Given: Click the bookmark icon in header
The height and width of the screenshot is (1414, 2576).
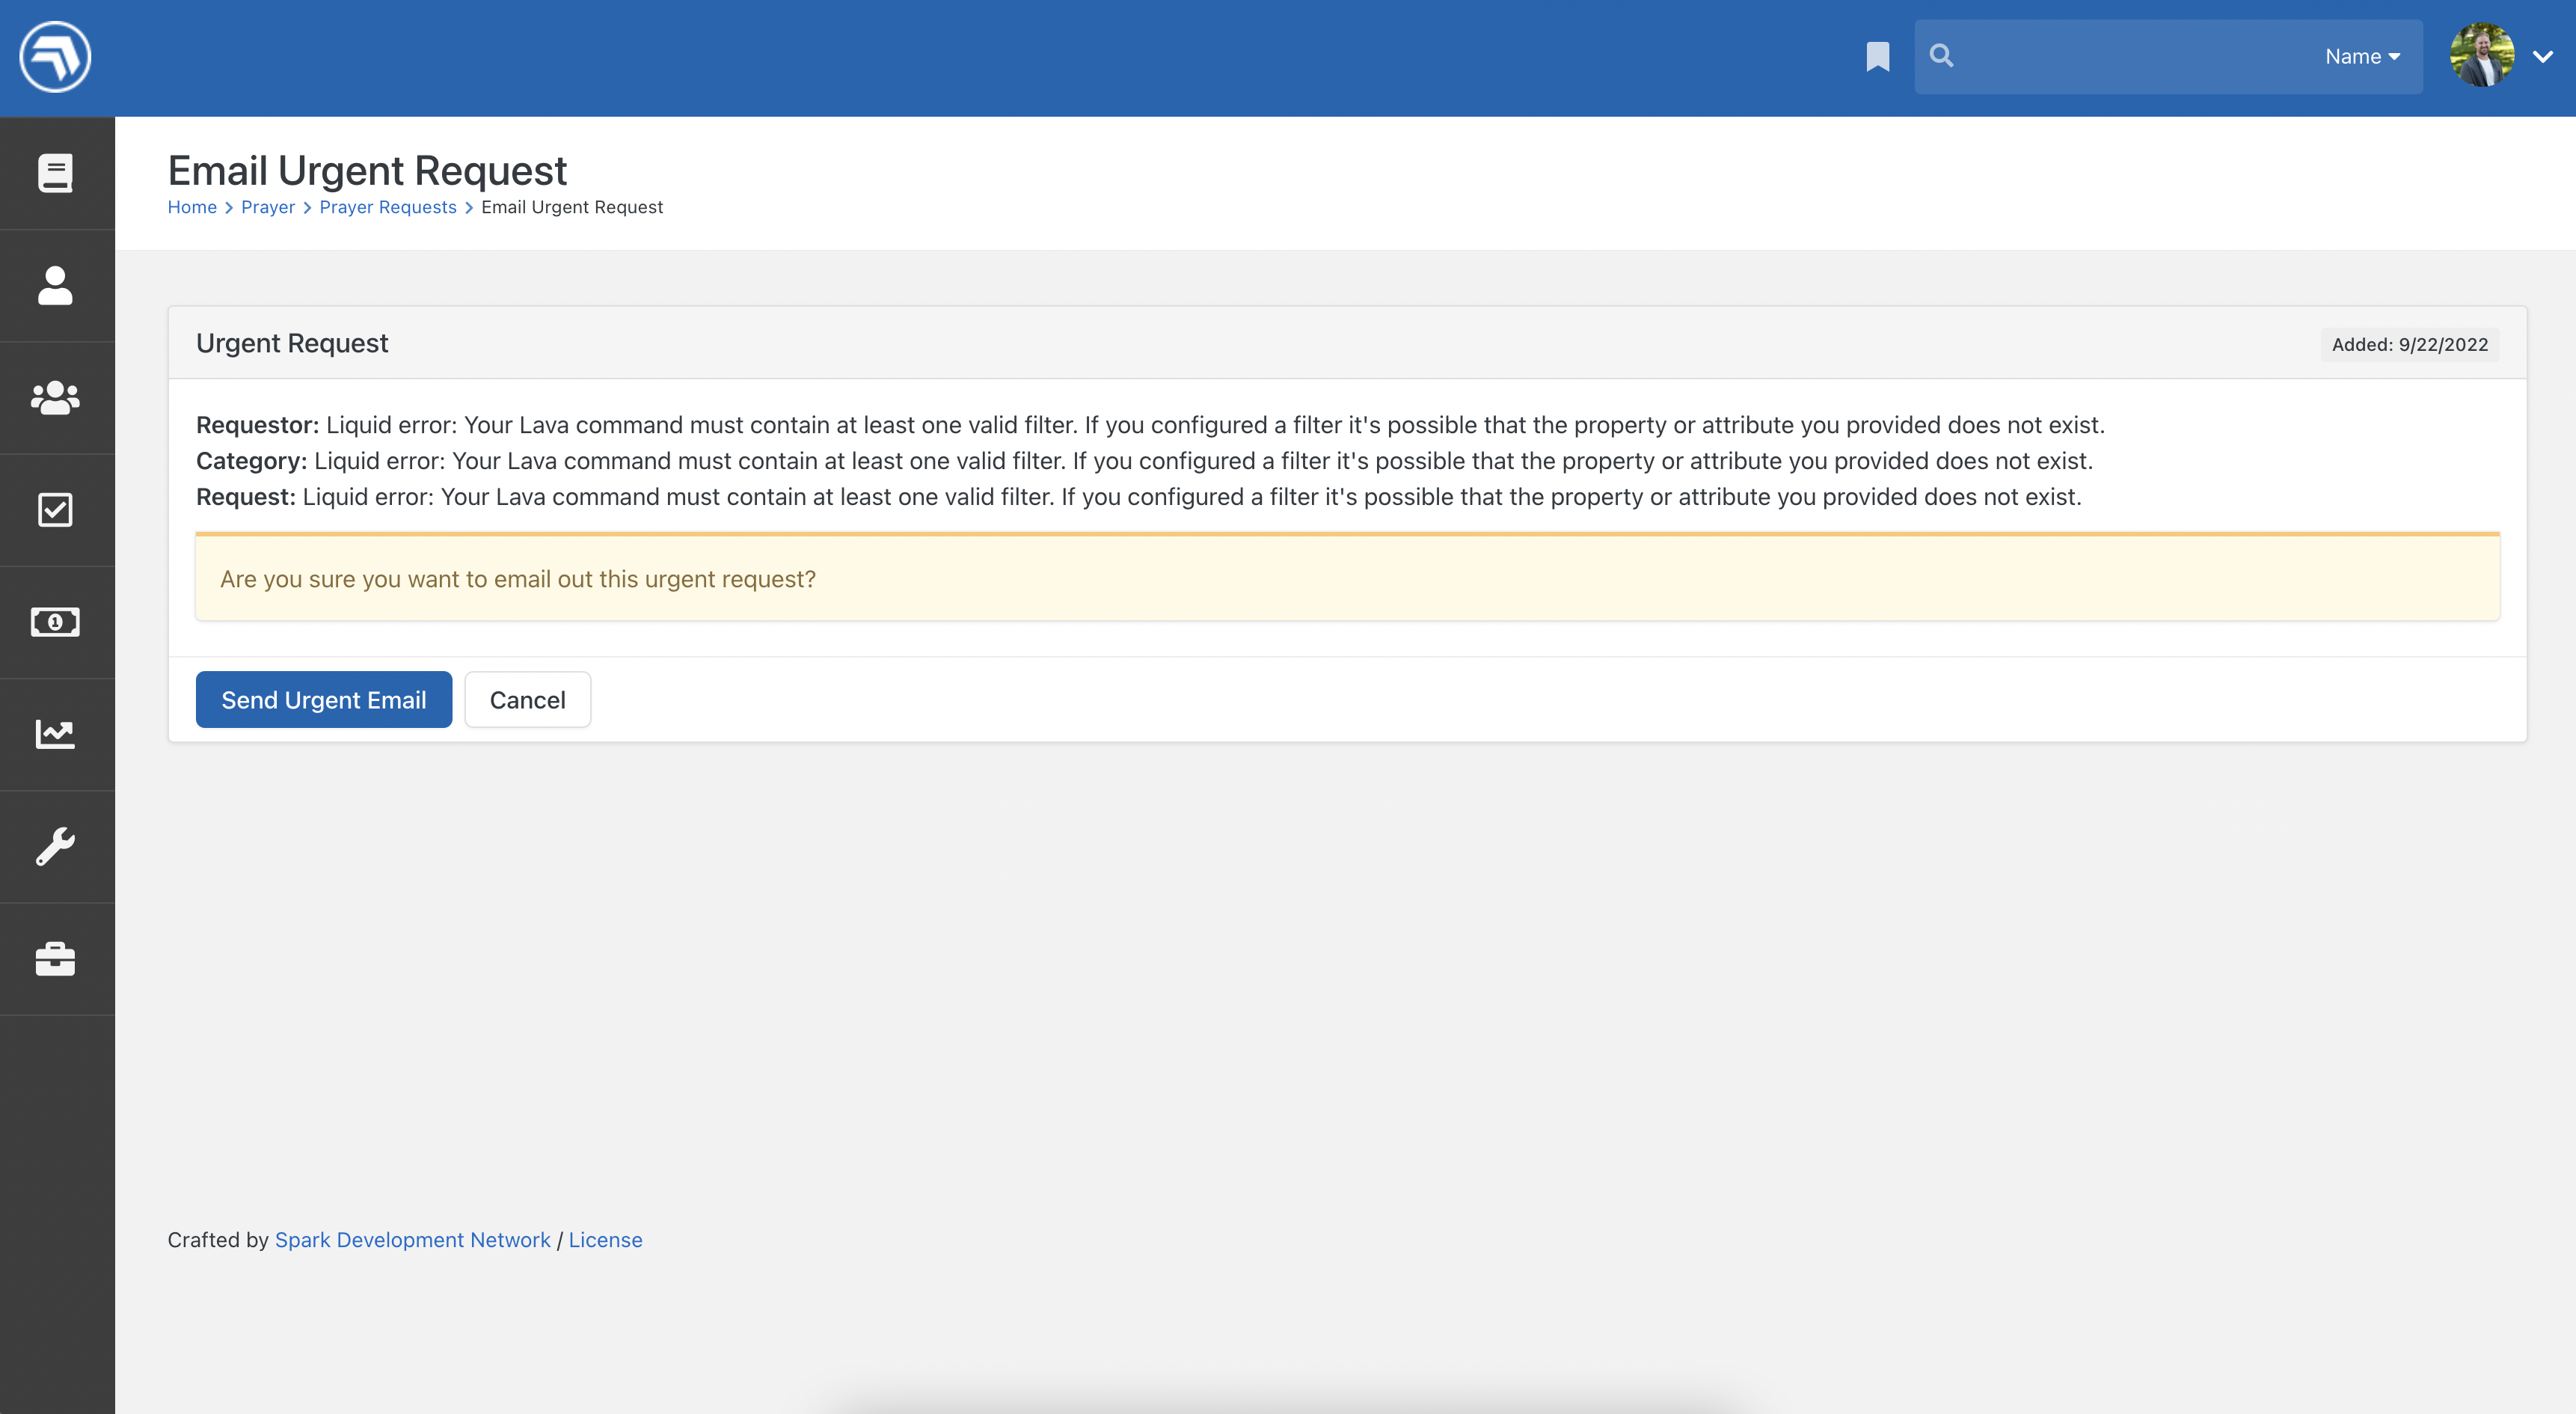Looking at the screenshot, I should [1878, 57].
